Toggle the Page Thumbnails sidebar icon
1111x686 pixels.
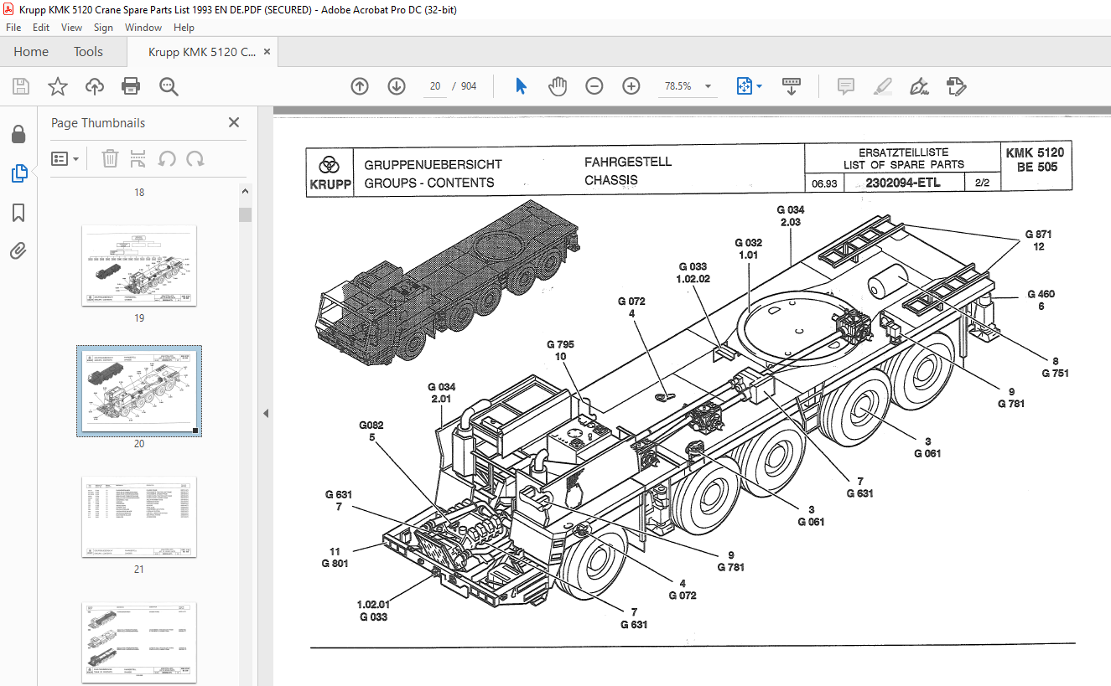(x=18, y=173)
